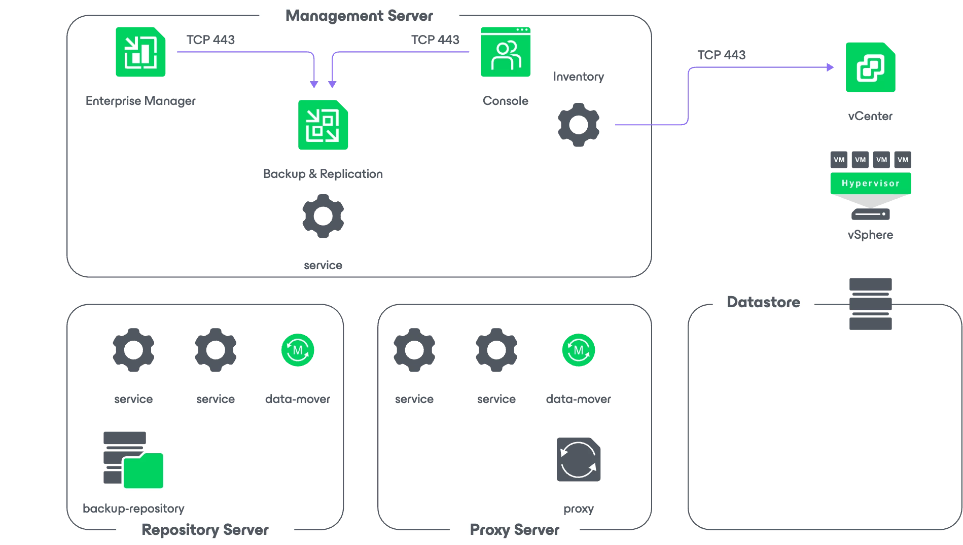Click the Enterprise Manager green icon
963x545 pixels.
(140, 52)
